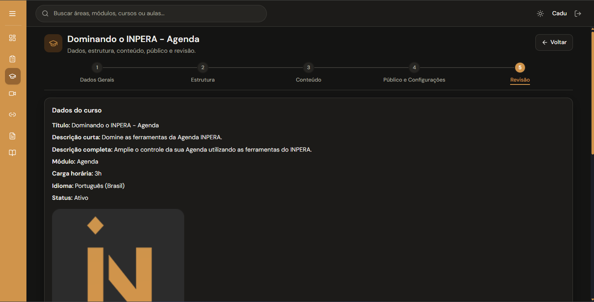Click the 'Dados do curso' heading
The height and width of the screenshot is (302, 594).
77,110
